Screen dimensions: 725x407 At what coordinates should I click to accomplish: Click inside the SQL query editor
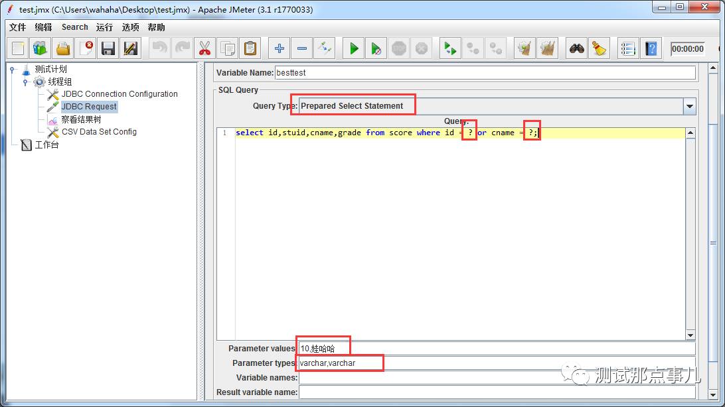tap(459, 234)
